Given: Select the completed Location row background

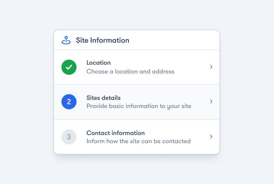Looking at the screenshot, I should coord(137,67).
